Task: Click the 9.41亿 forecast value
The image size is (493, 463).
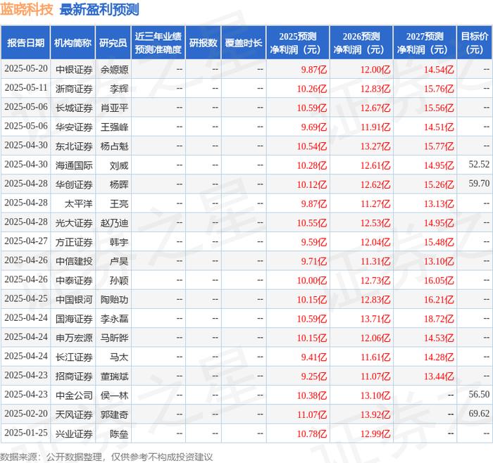Action: (314, 357)
